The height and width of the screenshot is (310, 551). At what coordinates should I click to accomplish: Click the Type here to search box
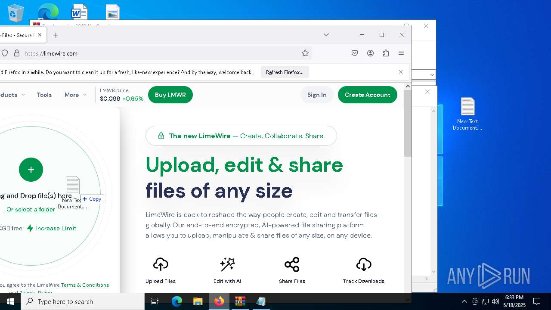coord(83,301)
